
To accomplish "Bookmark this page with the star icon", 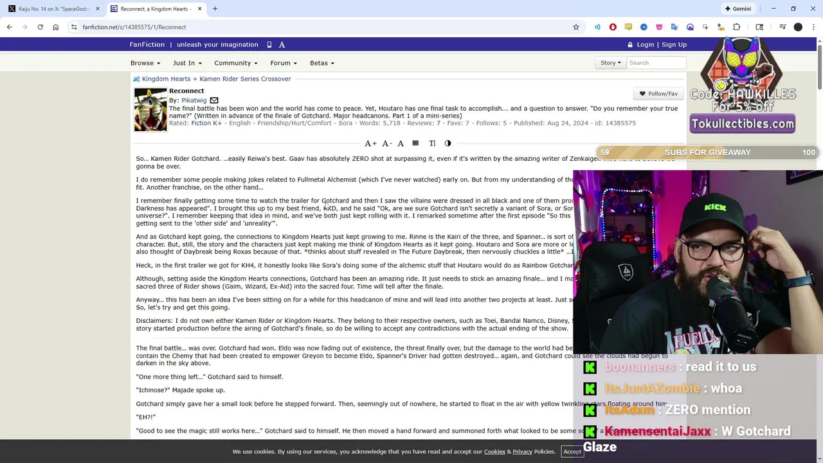I will point(576,27).
